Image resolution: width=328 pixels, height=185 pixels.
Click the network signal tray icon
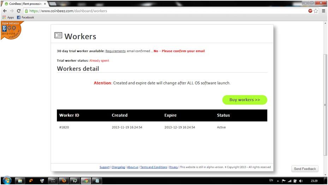click(x=290, y=181)
